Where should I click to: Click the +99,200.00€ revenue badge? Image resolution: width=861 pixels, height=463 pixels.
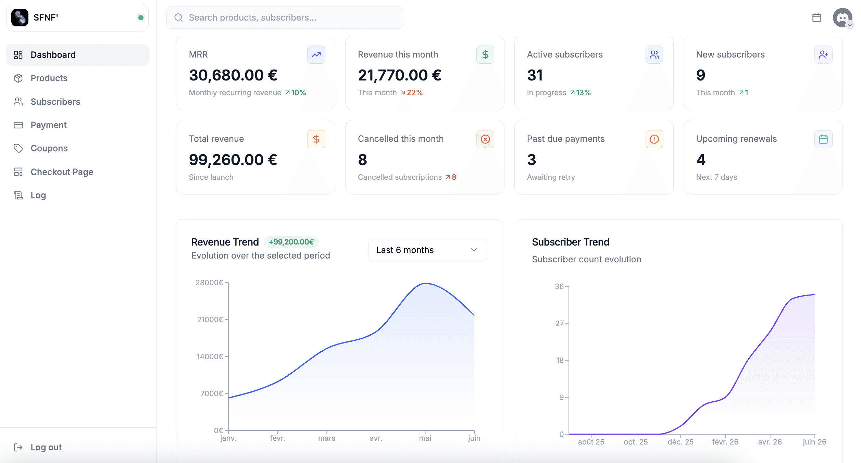pos(291,242)
